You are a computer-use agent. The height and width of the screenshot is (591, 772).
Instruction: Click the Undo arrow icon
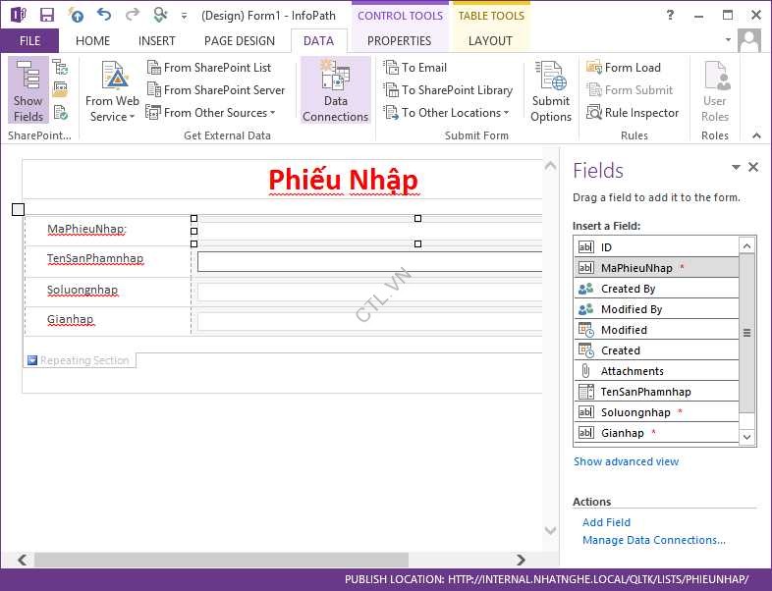click(104, 16)
